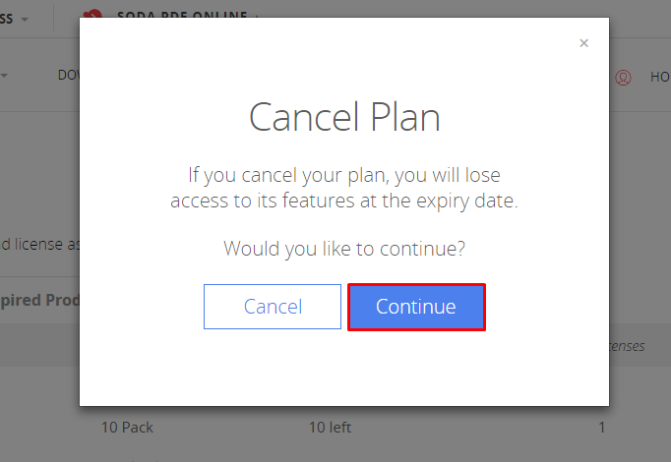Close the Cancel Plan dialog with the X
This screenshot has width=671, height=462.
[x=583, y=43]
